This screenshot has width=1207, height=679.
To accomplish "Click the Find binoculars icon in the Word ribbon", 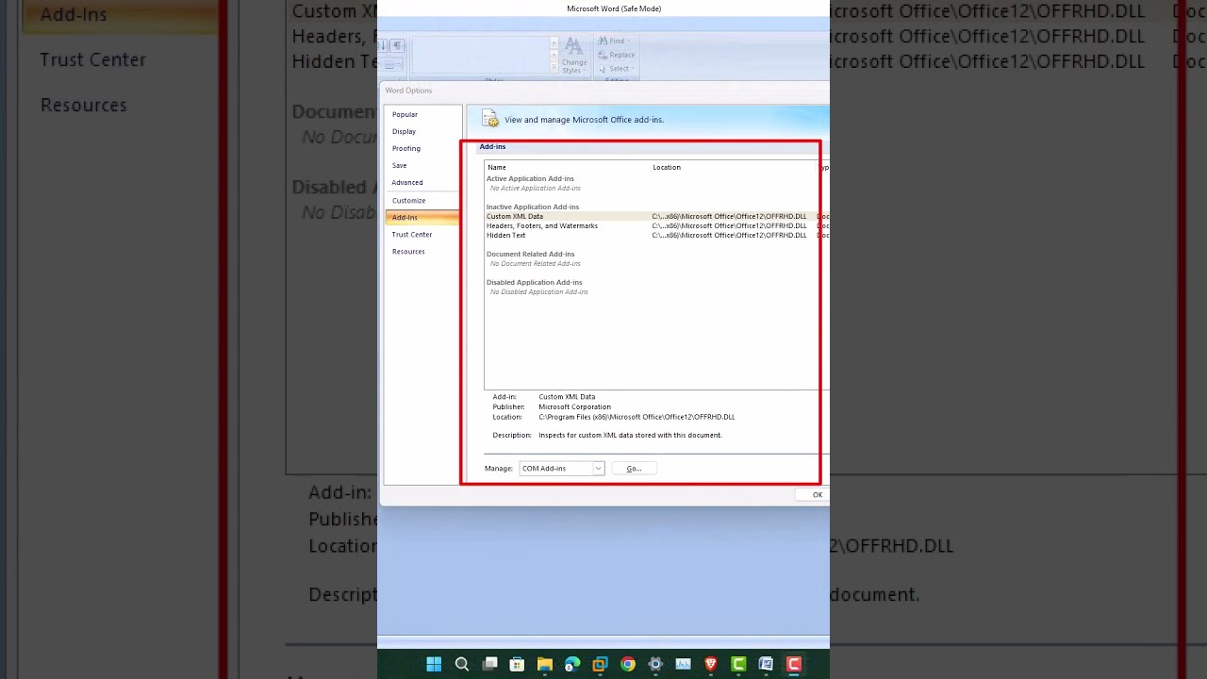I will pos(603,41).
